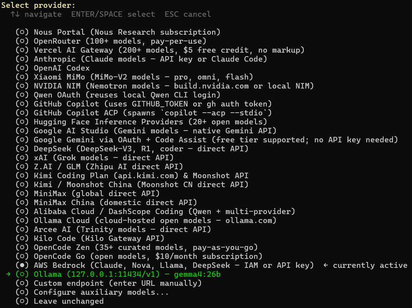Choose OpenRouter provider radio button

[22, 41]
